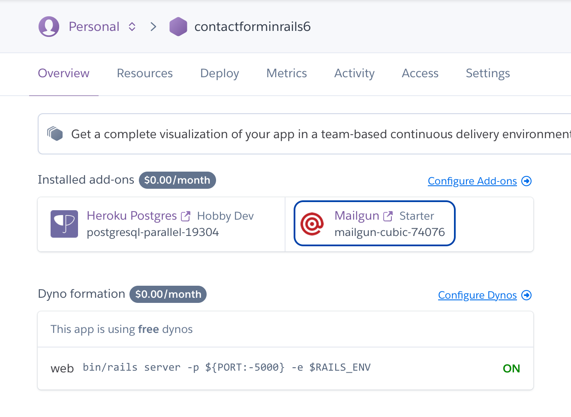Open Mailgun external link icon
Viewport: 571px width, 417px height.
[388, 216]
